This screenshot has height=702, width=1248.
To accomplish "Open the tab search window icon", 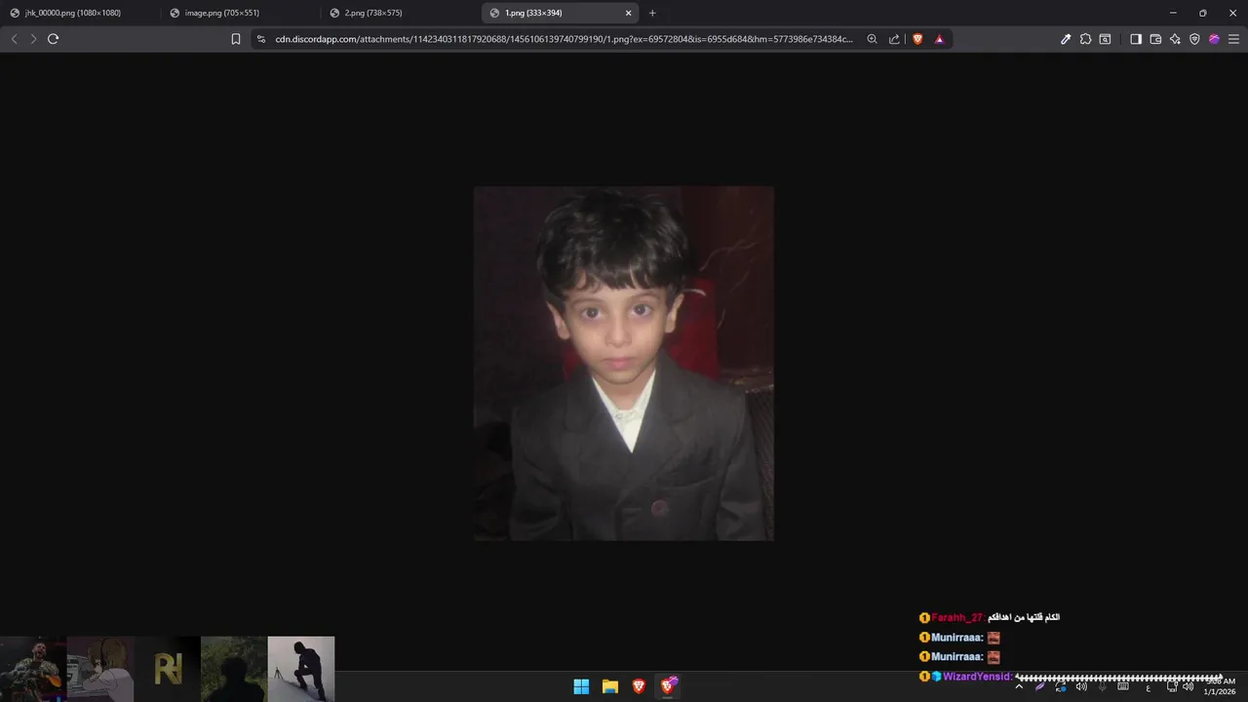I will coord(1105,39).
